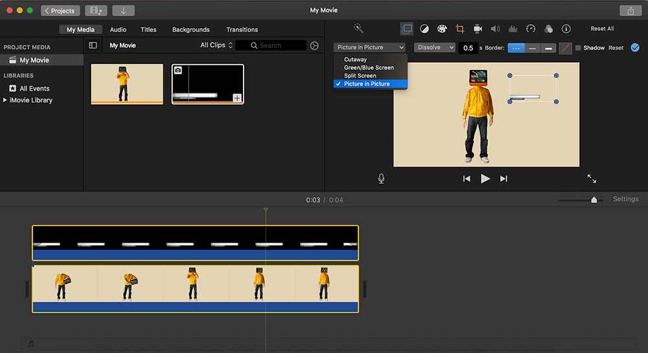
Task: Choose the checked Picture in Picture item
Action: click(370, 84)
